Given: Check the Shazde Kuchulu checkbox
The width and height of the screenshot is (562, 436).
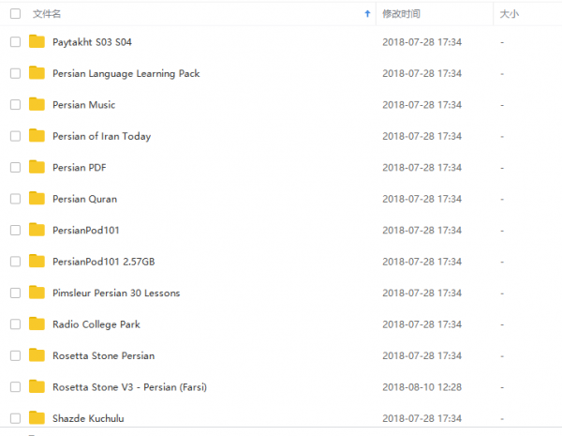Looking at the screenshot, I should coord(15,418).
